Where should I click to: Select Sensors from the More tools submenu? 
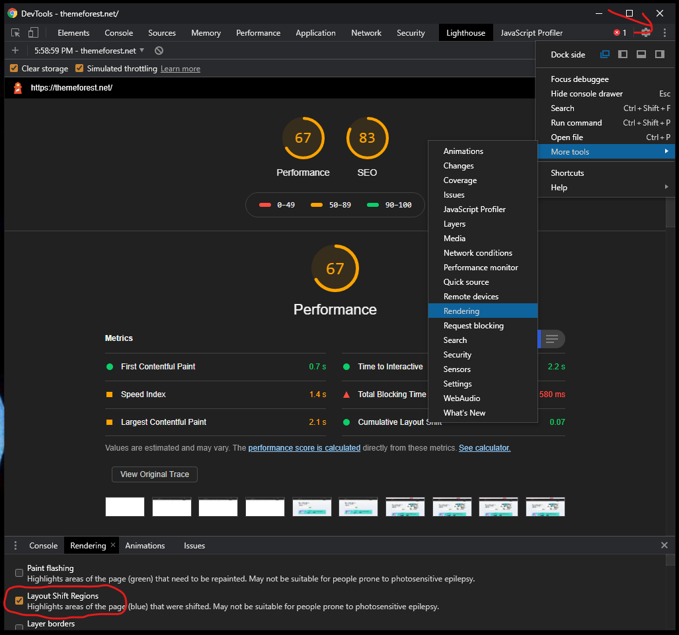click(457, 369)
